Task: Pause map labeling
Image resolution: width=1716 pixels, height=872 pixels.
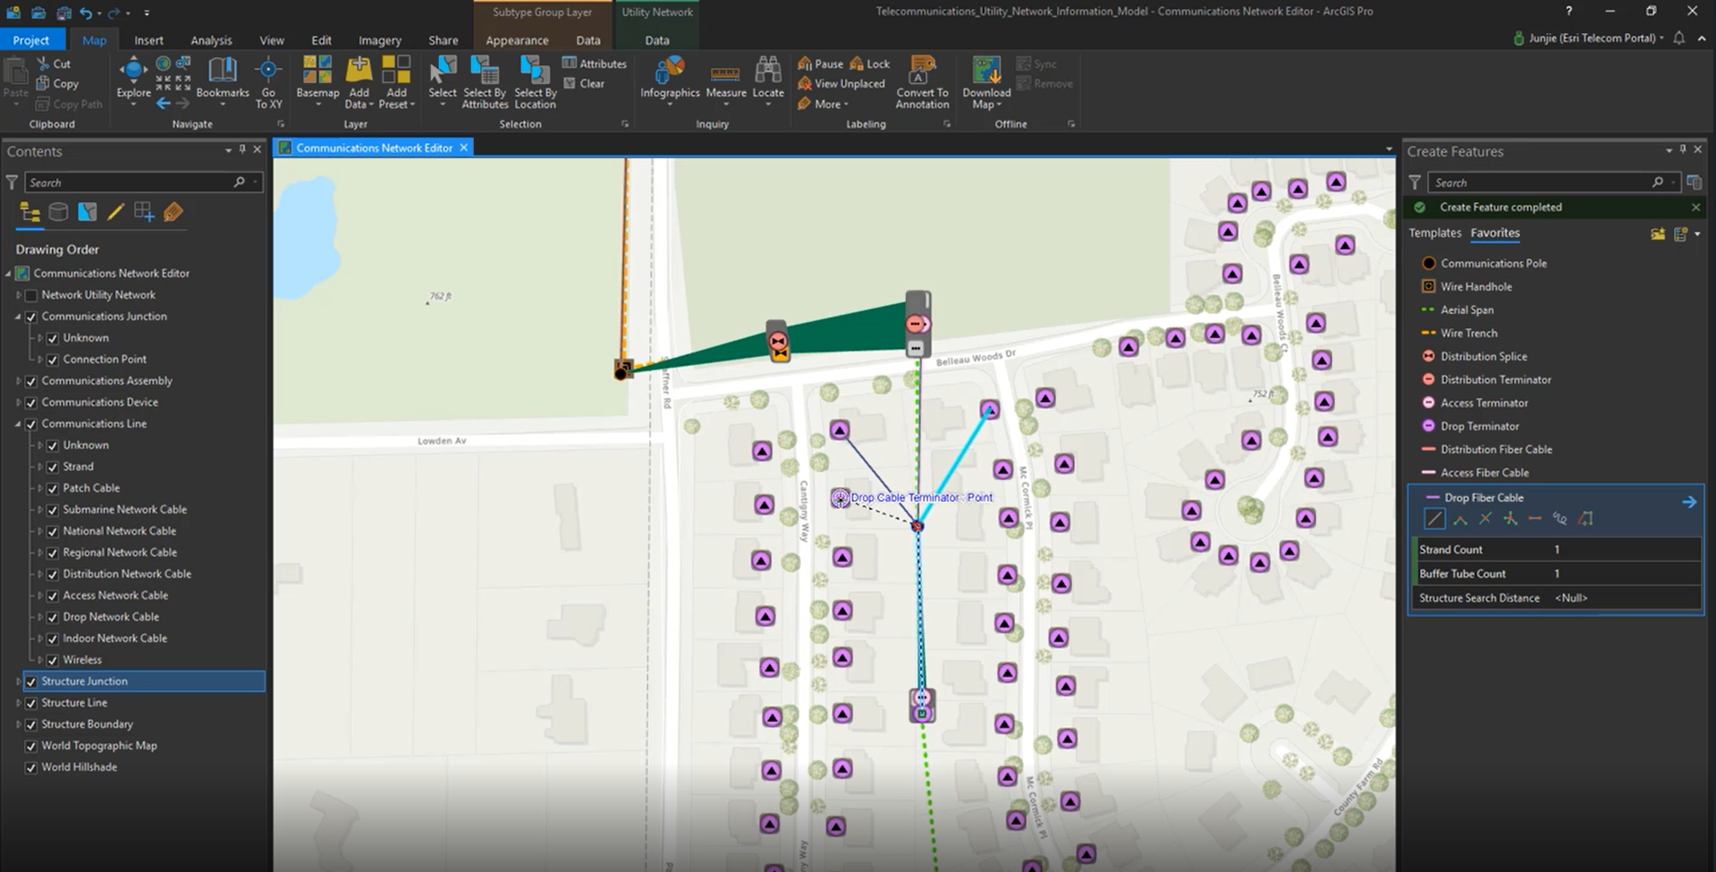Action: 820,63
